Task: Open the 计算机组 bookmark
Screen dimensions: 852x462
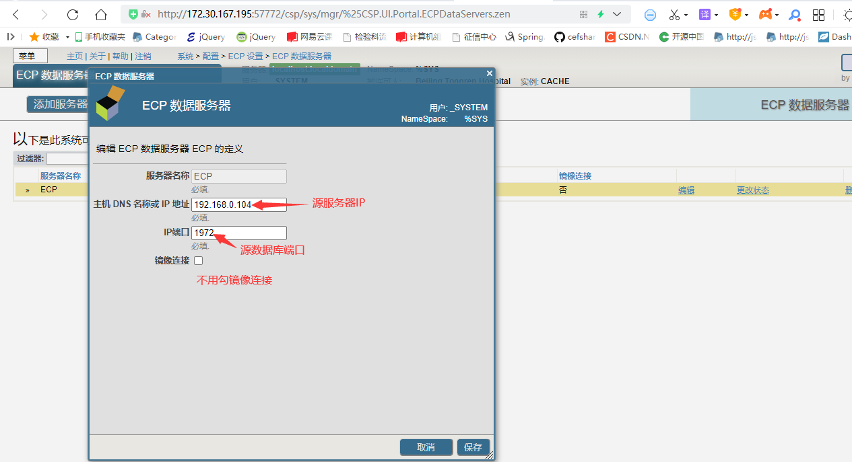Action: coord(419,37)
